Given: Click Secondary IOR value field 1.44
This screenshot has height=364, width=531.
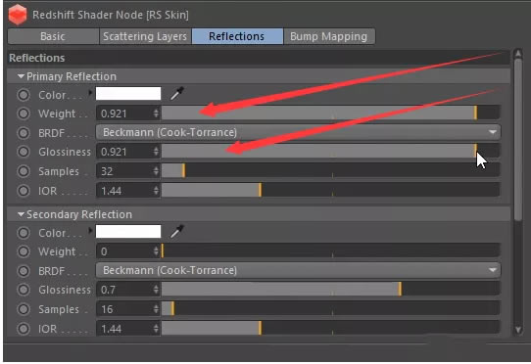Looking at the screenshot, I should pos(124,329).
